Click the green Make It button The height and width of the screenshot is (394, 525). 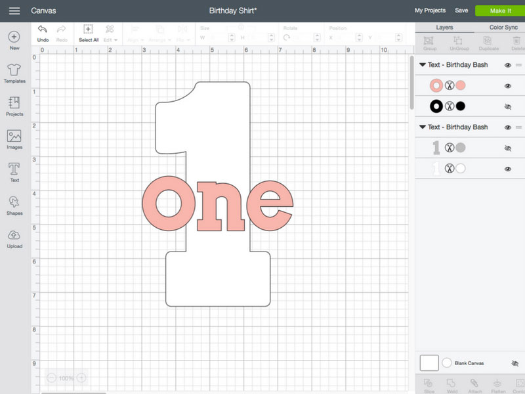click(x=500, y=11)
